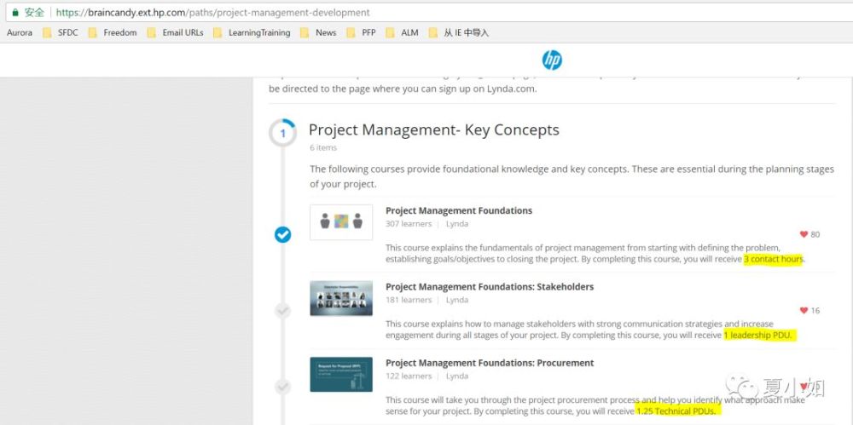This screenshot has height=425, width=853.
Task: Click Project Management Foundations course thumbnail
Action: [341, 221]
